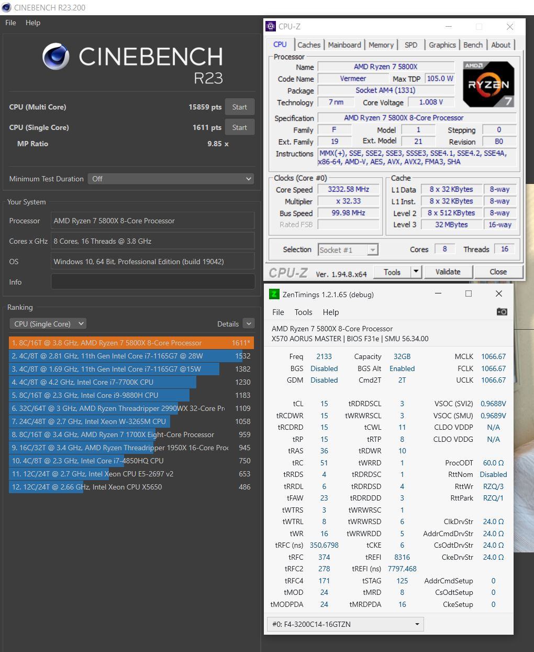Select ranking row Ryzen 7 1700X
534x652 pixels.
coord(131,434)
